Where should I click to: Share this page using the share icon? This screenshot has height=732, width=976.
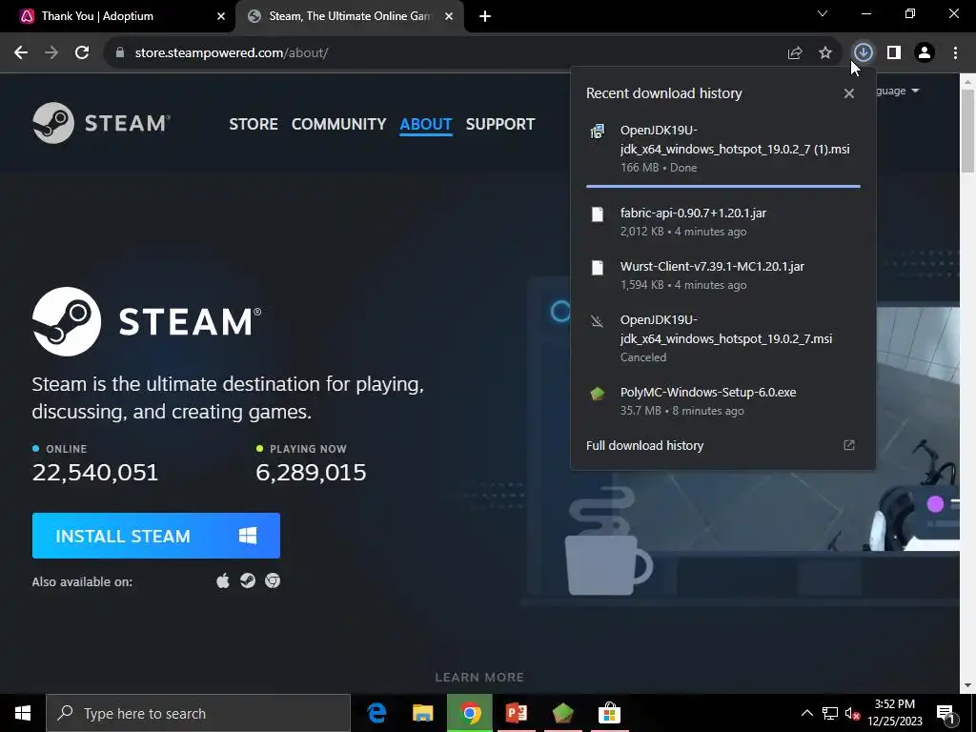[795, 53]
